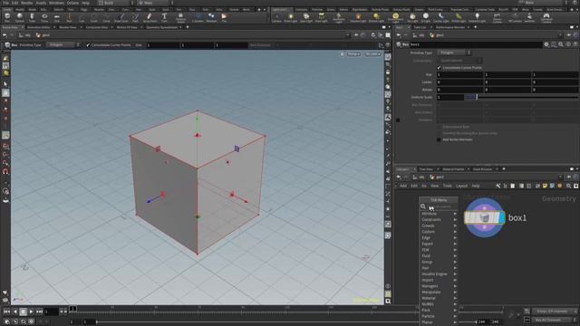The height and width of the screenshot is (326, 580).
Task: Switch to Material Palette tab
Action: tap(453, 169)
